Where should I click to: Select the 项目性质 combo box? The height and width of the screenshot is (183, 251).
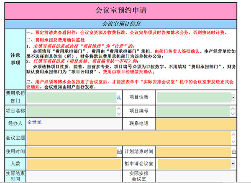click(x=196, y=97)
